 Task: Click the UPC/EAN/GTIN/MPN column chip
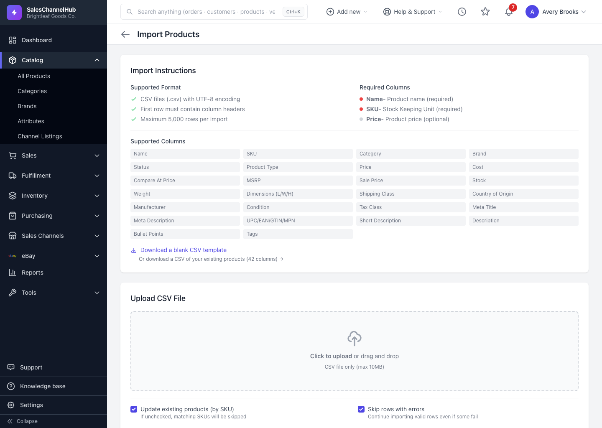pos(298,221)
